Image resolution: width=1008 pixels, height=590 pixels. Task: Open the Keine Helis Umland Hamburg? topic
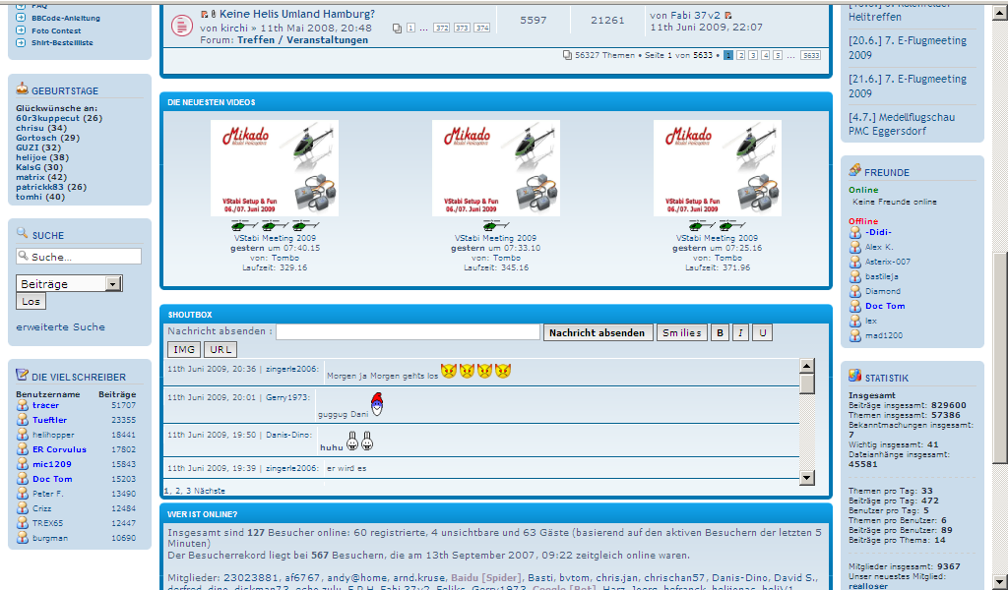pyautogui.click(x=297, y=14)
